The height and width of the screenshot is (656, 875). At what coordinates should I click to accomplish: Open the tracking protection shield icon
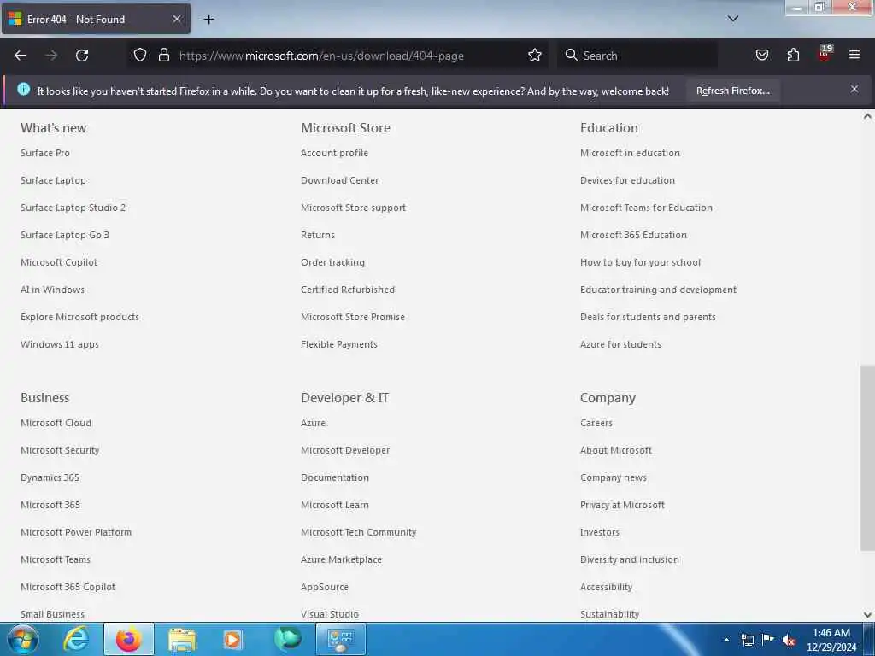pos(140,55)
